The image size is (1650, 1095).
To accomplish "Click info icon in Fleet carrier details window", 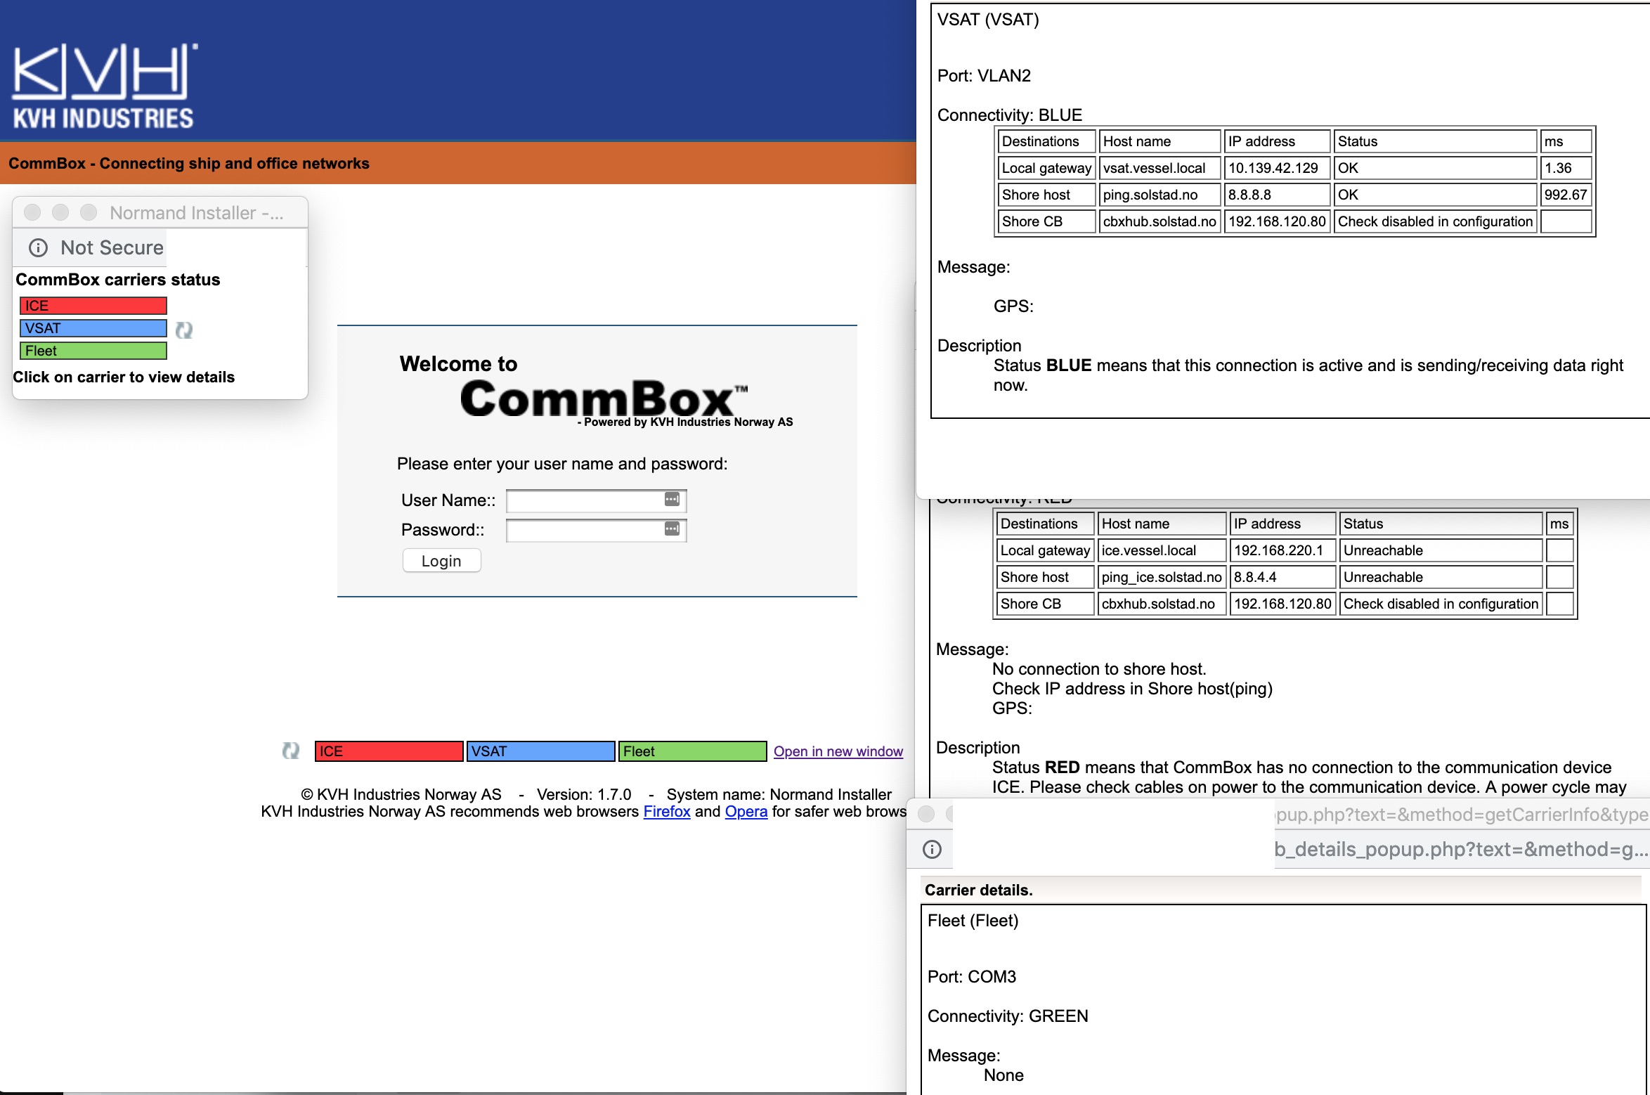I will click(932, 849).
